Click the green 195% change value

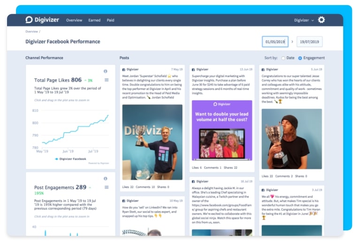[x=39, y=193]
